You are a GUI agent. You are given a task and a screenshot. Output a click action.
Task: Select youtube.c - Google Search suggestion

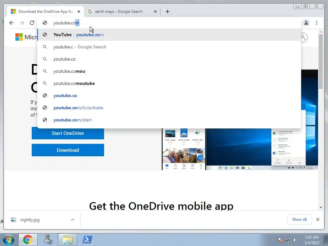coord(169,47)
